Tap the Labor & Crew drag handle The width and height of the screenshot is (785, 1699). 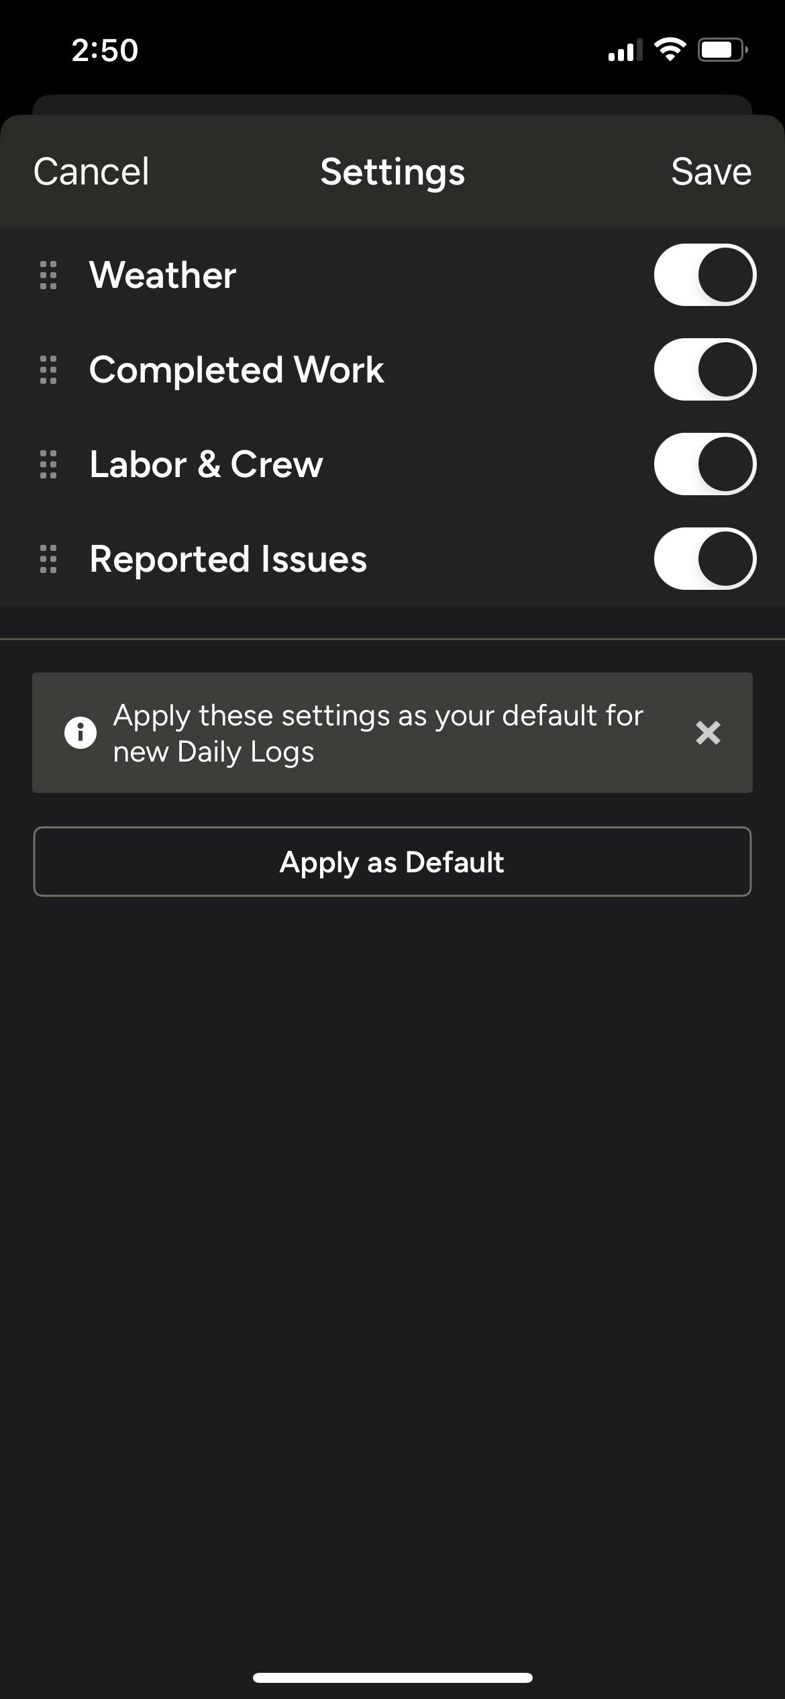(48, 464)
